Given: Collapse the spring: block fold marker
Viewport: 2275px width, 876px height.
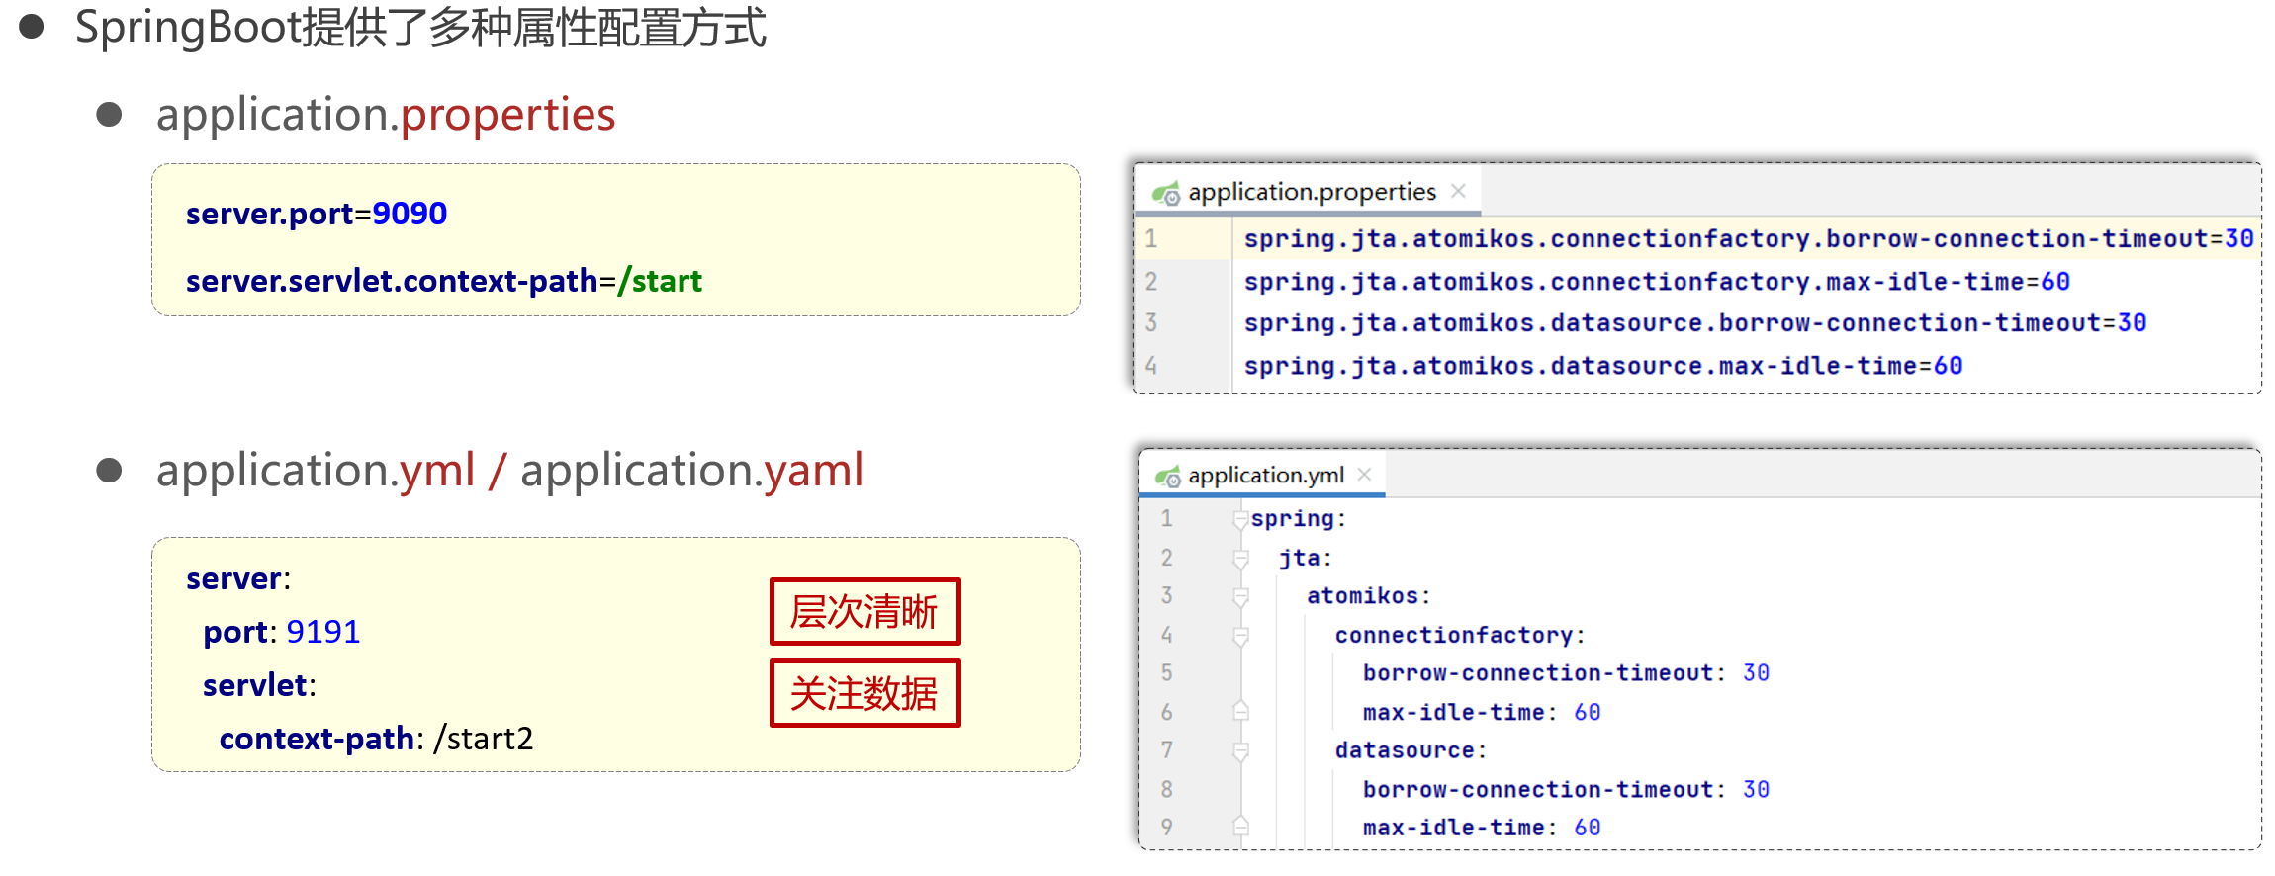Looking at the screenshot, I should [1240, 519].
